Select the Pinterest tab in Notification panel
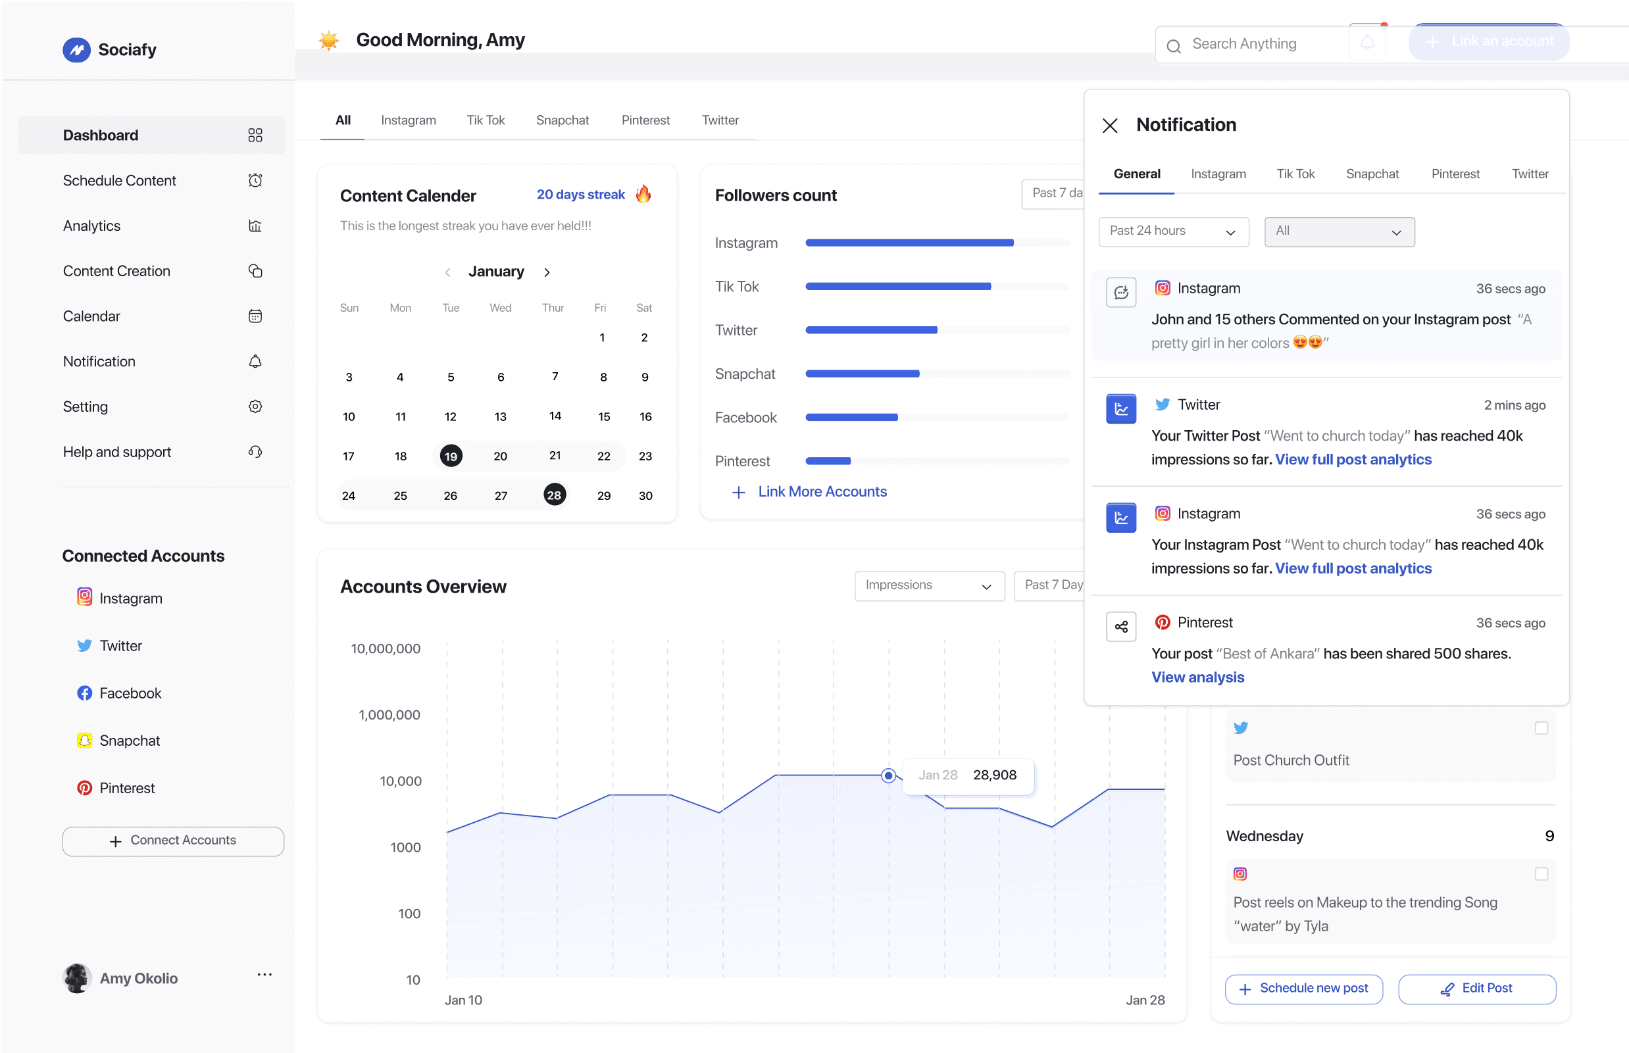 (x=1455, y=174)
